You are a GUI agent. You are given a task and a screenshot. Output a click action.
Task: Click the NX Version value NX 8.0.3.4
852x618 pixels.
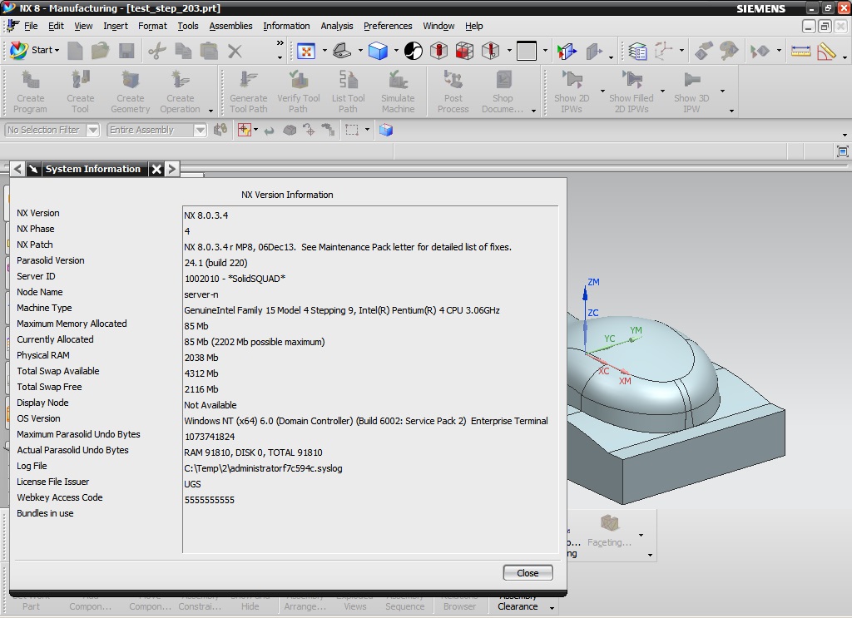206,215
